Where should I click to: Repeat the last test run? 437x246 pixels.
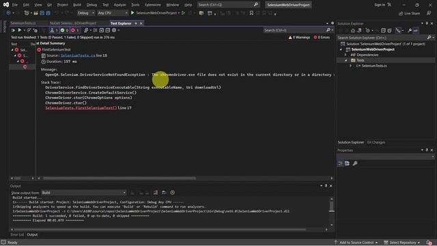click(x=29, y=30)
